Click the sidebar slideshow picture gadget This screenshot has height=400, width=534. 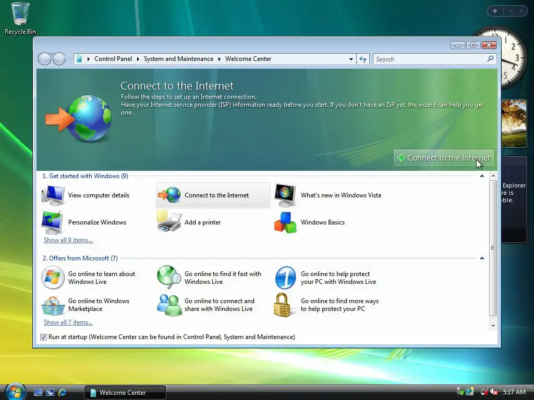click(x=514, y=123)
